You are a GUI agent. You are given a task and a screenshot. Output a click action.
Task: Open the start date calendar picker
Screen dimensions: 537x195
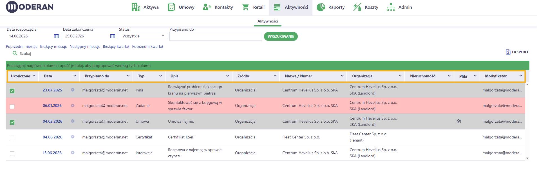[56, 36]
